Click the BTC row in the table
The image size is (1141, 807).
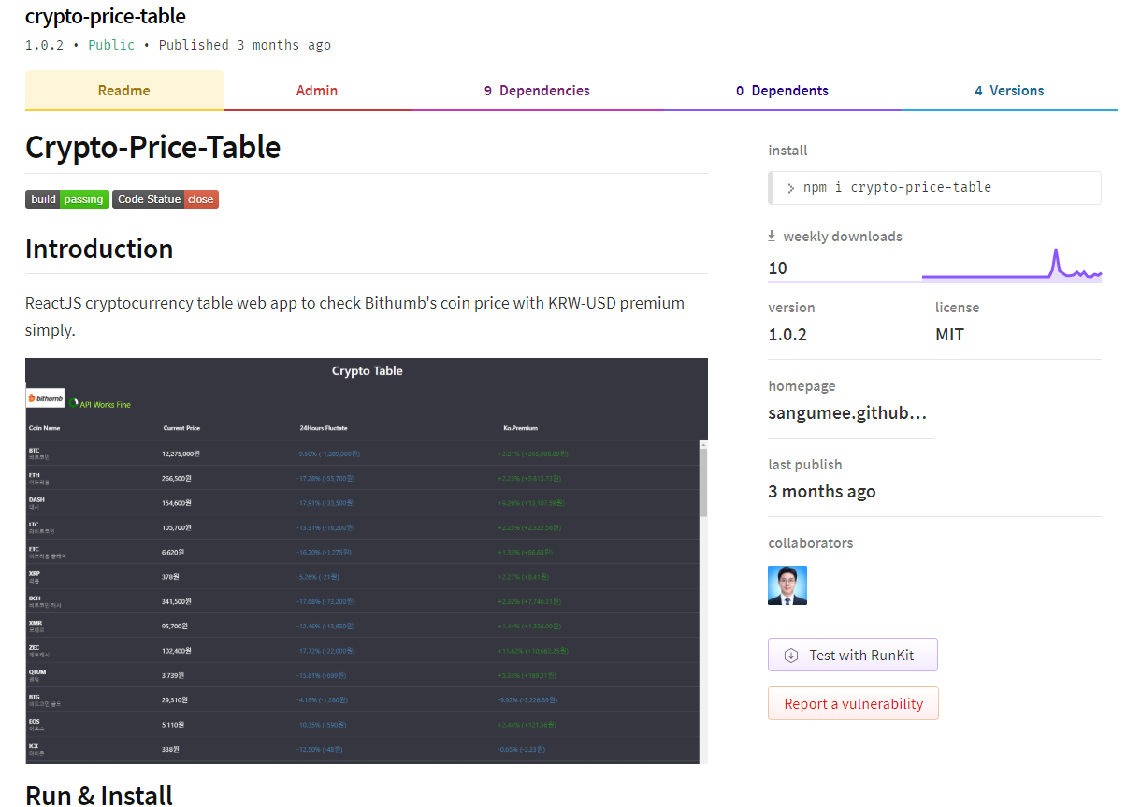point(362,454)
